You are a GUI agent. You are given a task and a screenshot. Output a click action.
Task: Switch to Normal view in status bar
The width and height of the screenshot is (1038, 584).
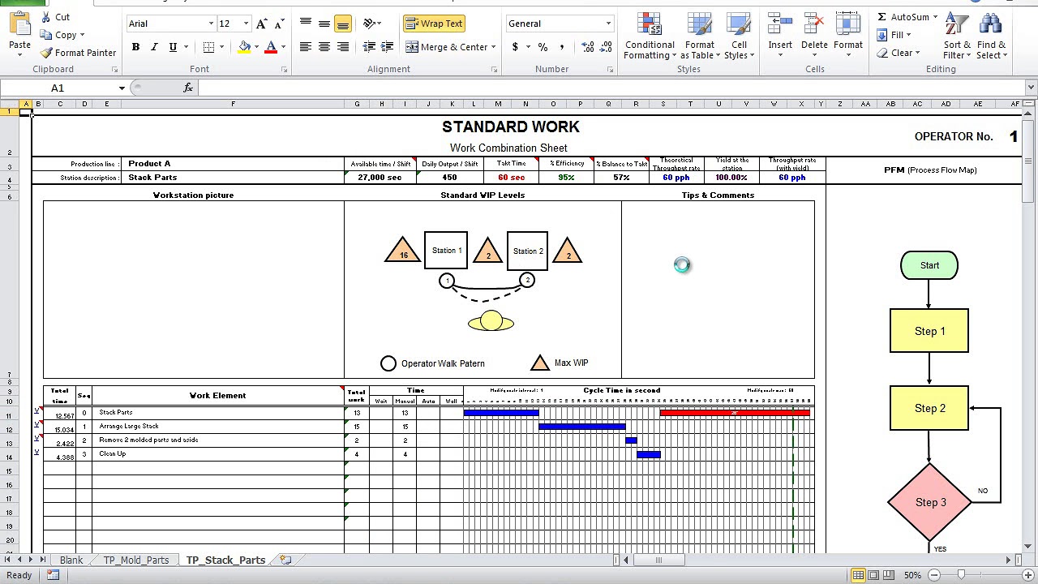(858, 575)
